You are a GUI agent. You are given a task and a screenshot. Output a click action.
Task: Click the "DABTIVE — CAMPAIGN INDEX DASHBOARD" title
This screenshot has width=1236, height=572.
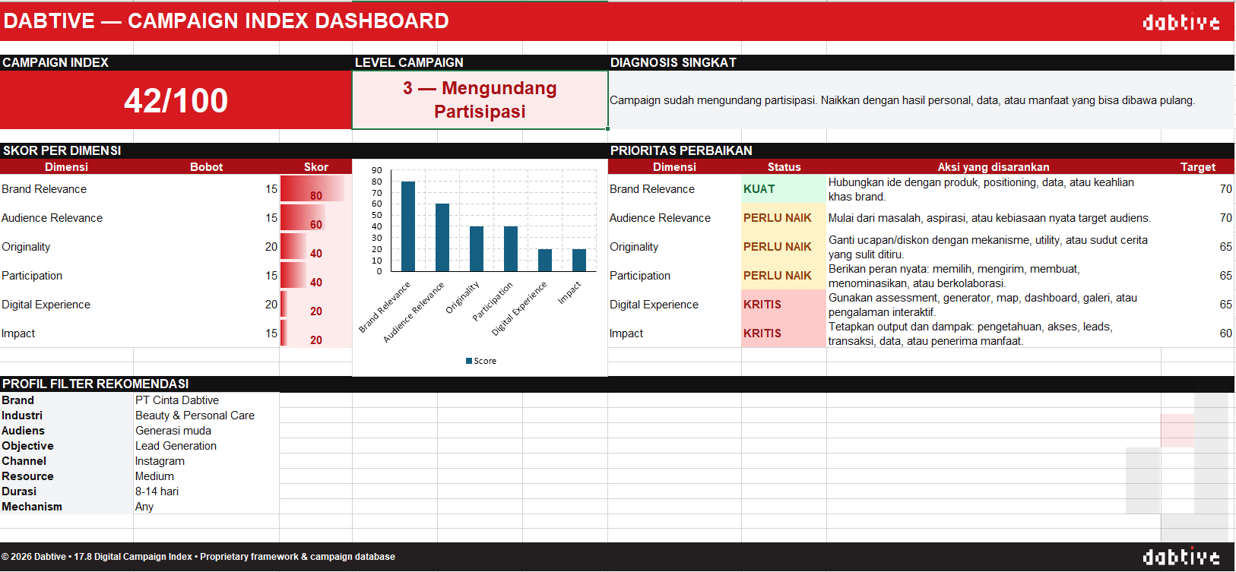226,21
